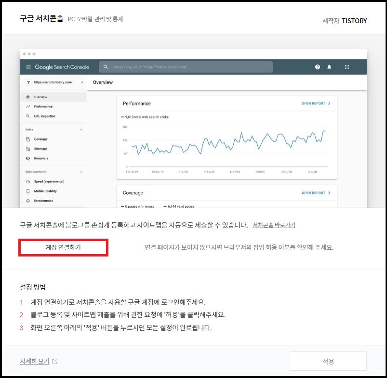Click the Speed gauge icon

click(x=28, y=181)
